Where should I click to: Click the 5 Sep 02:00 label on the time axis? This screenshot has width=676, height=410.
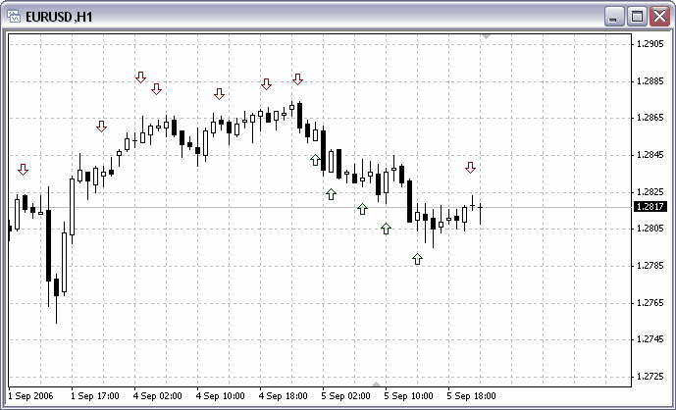click(343, 396)
